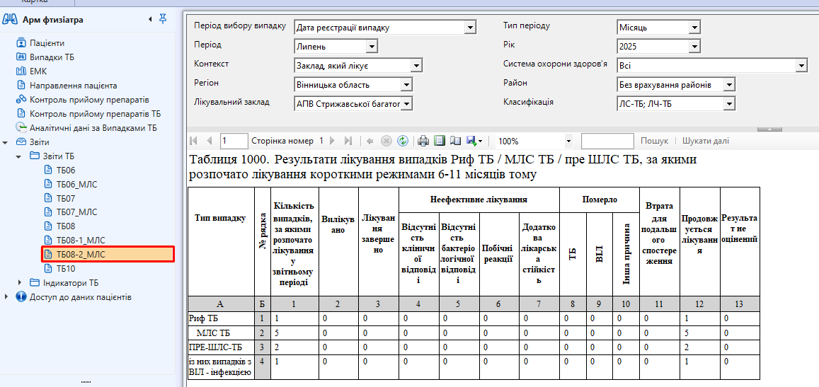The height and width of the screenshot is (387, 819).
Task: Open the export save icon menu
Action: coord(474,141)
